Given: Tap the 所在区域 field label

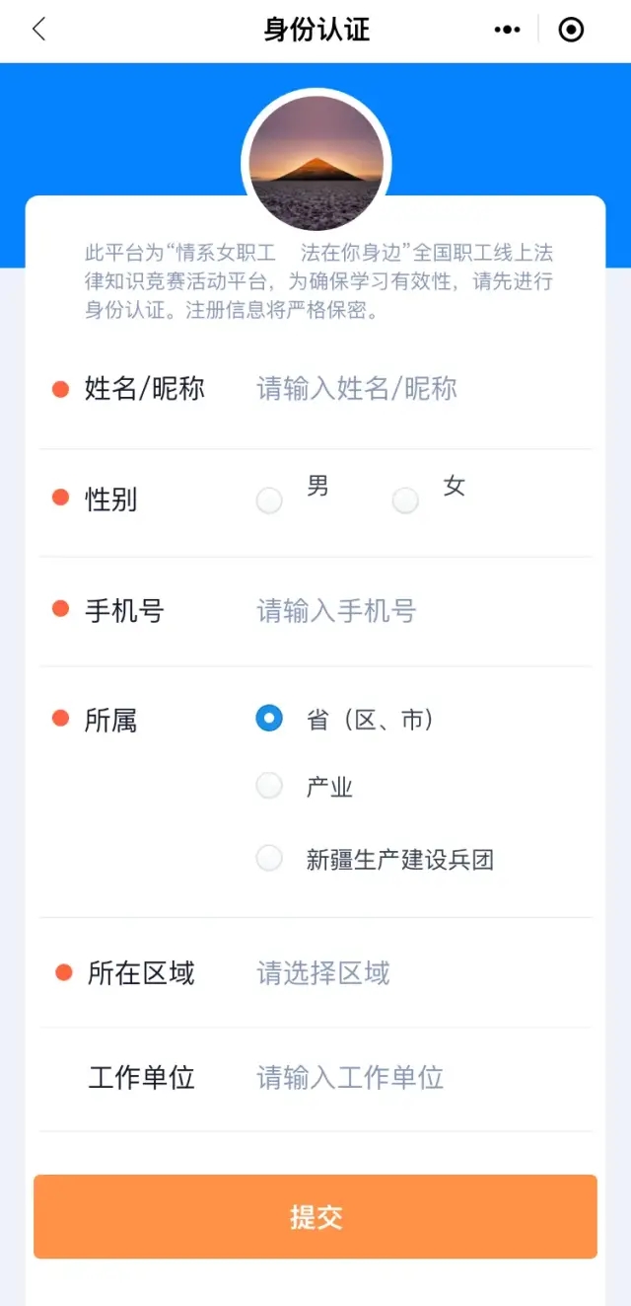Looking at the screenshot, I should click(x=141, y=973).
